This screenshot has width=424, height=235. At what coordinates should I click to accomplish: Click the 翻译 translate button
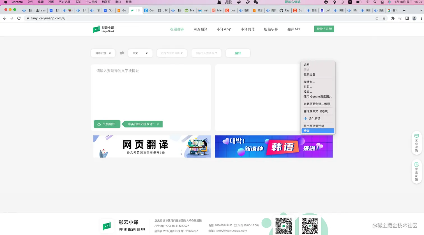click(x=238, y=53)
